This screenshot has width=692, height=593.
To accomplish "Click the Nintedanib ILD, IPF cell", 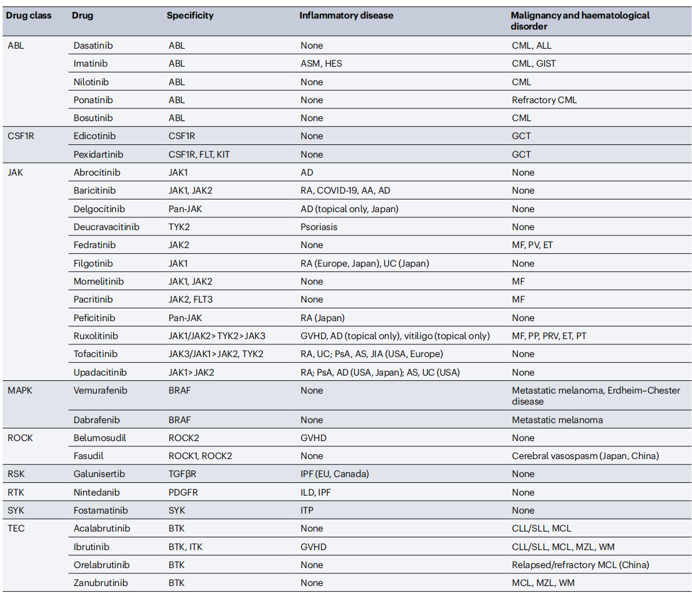I will (x=316, y=493).
